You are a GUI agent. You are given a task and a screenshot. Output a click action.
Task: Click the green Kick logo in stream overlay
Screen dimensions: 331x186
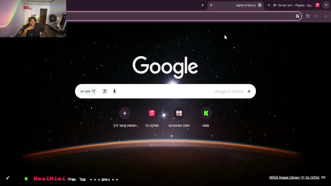coord(26,179)
